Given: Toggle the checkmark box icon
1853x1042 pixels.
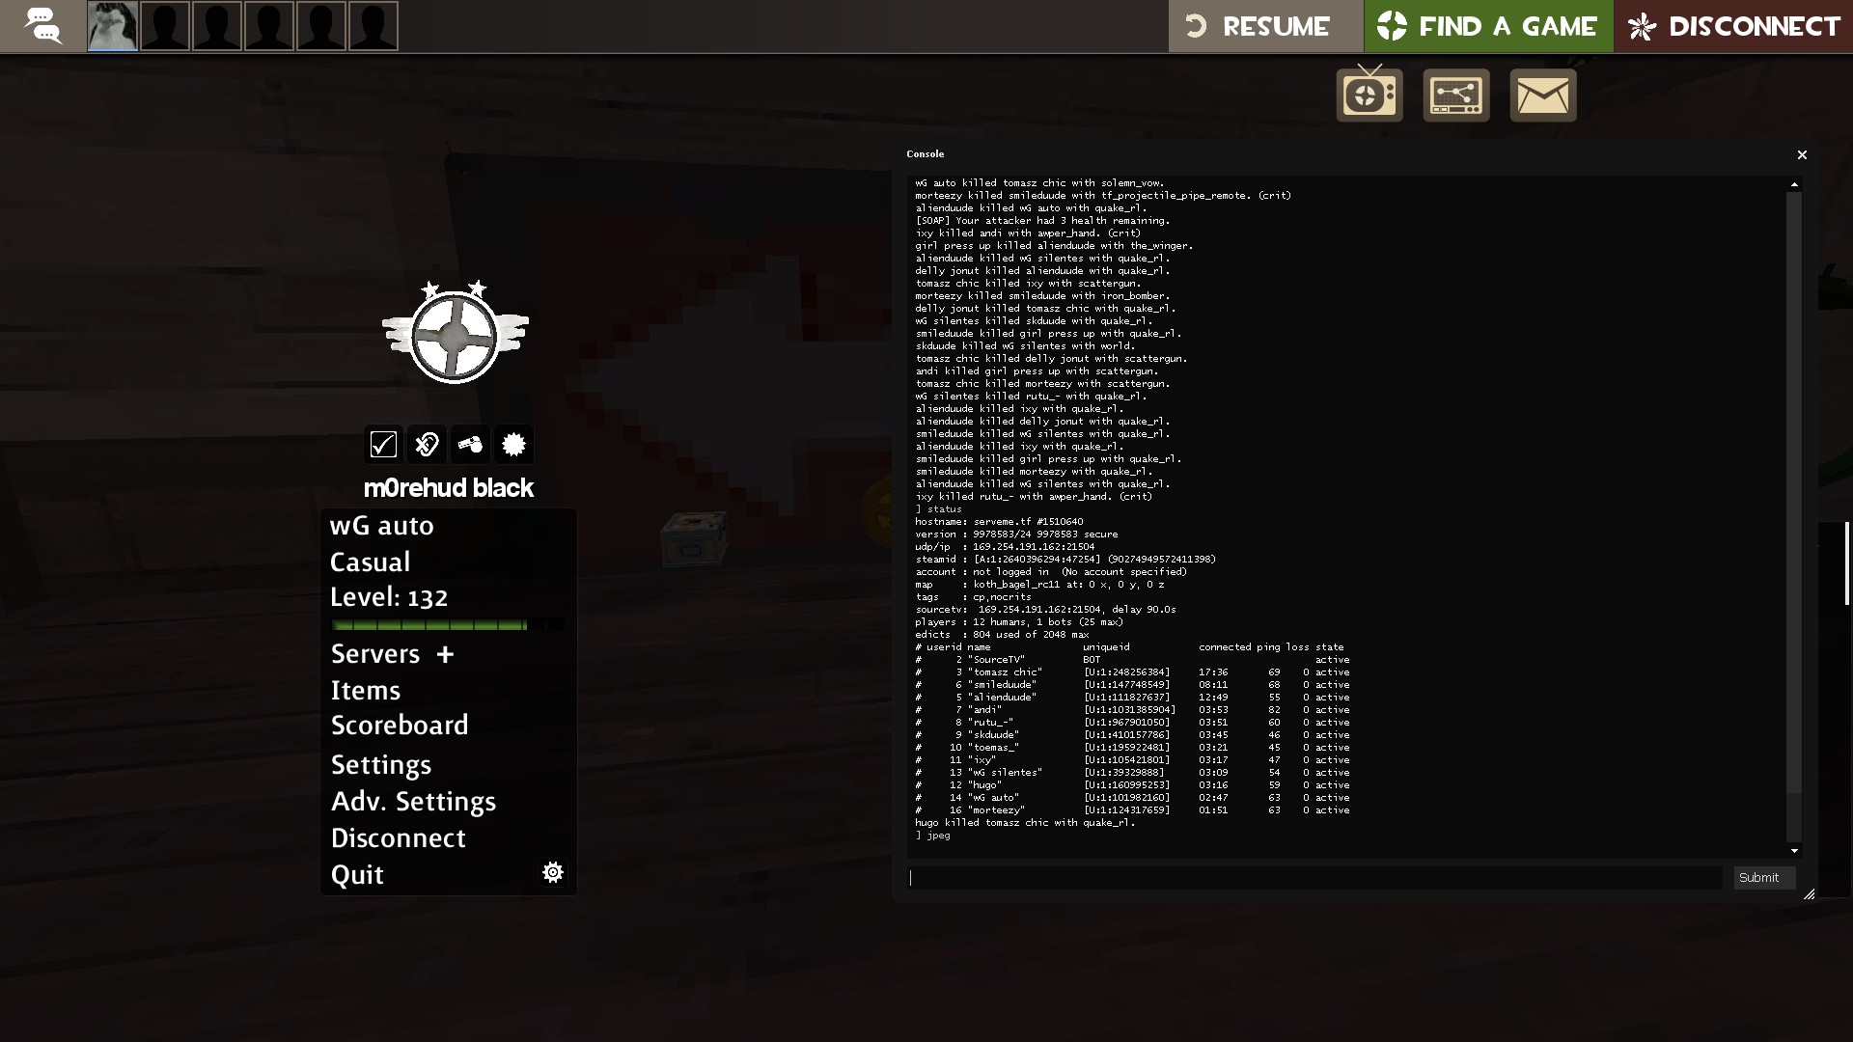Looking at the screenshot, I should (x=383, y=444).
